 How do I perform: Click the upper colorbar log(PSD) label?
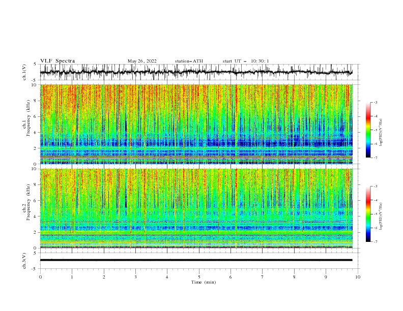pos(381,133)
